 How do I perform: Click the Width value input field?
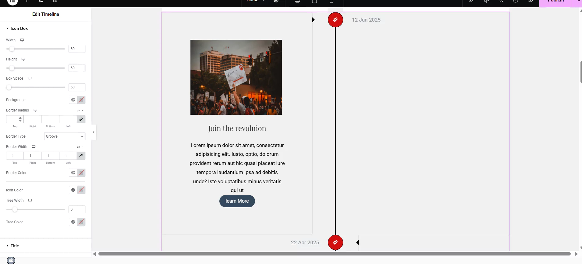pyautogui.click(x=77, y=49)
